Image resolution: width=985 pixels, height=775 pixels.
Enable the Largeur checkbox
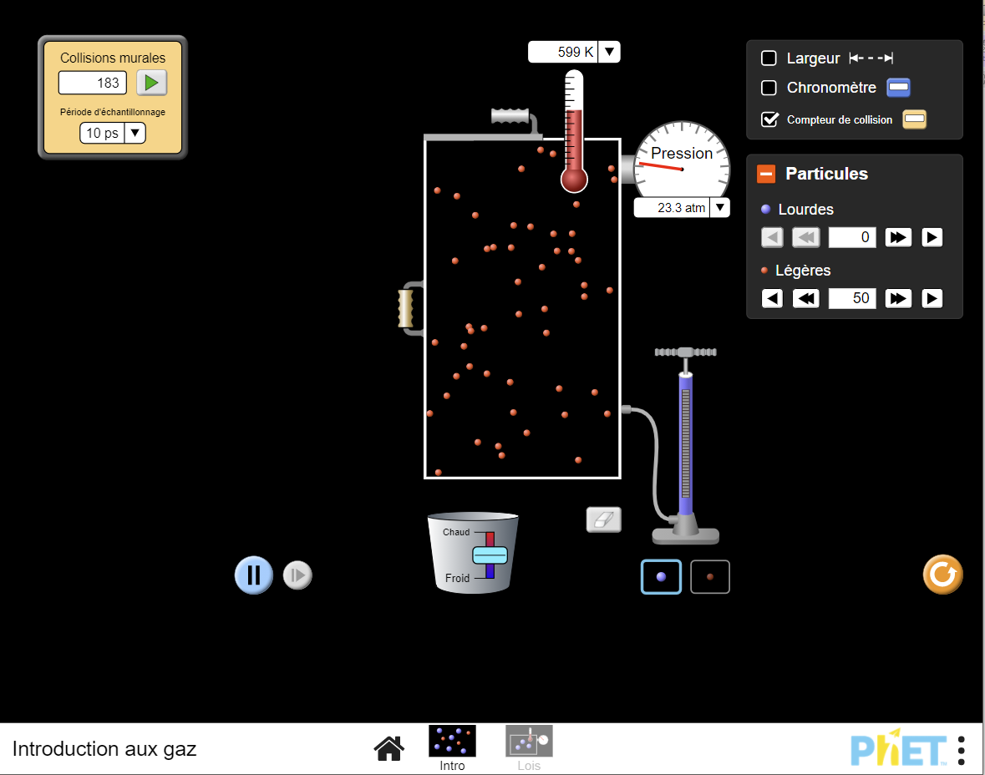(x=769, y=58)
